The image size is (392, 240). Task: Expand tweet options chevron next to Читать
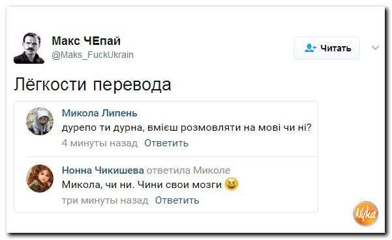click(x=376, y=47)
